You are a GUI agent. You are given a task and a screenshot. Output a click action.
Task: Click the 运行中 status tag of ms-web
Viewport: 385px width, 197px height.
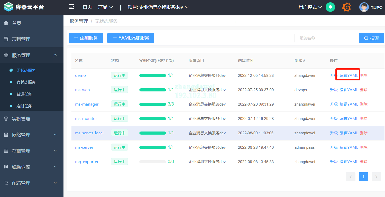click(x=120, y=90)
